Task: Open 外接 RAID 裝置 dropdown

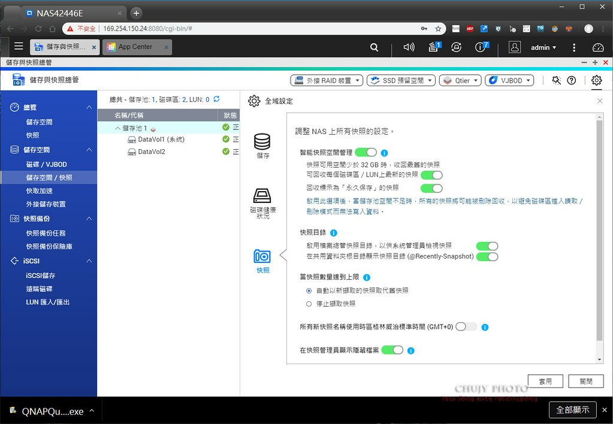Action: (x=327, y=80)
